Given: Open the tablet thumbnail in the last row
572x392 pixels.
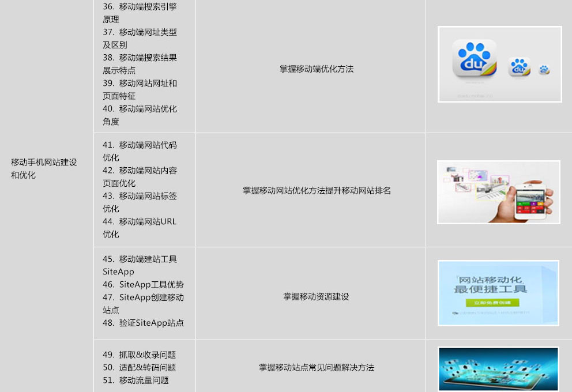Looking at the screenshot, I should click(x=498, y=369).
